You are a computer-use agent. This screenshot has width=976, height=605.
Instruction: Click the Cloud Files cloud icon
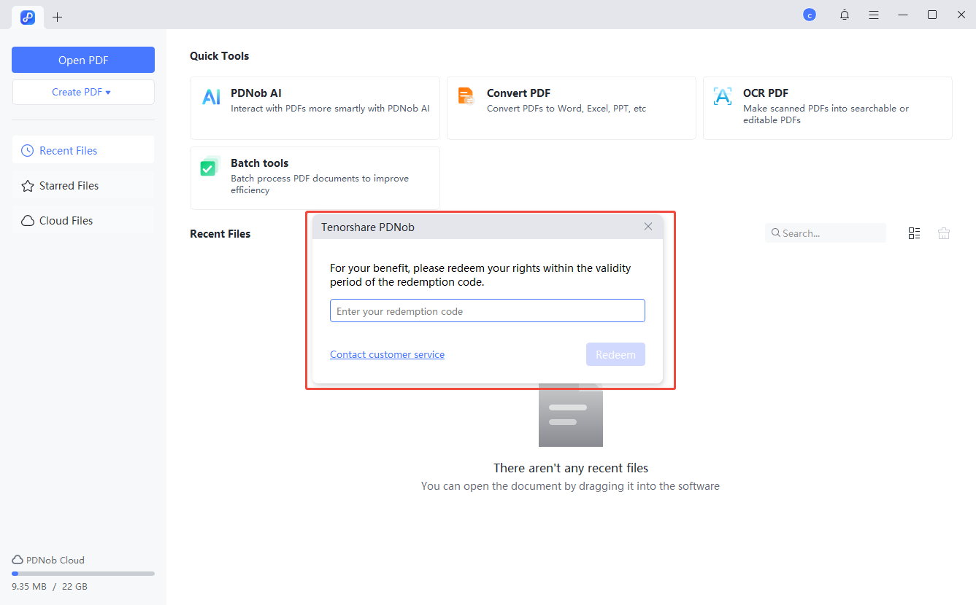pyautogui.click(x=28, y=221)
